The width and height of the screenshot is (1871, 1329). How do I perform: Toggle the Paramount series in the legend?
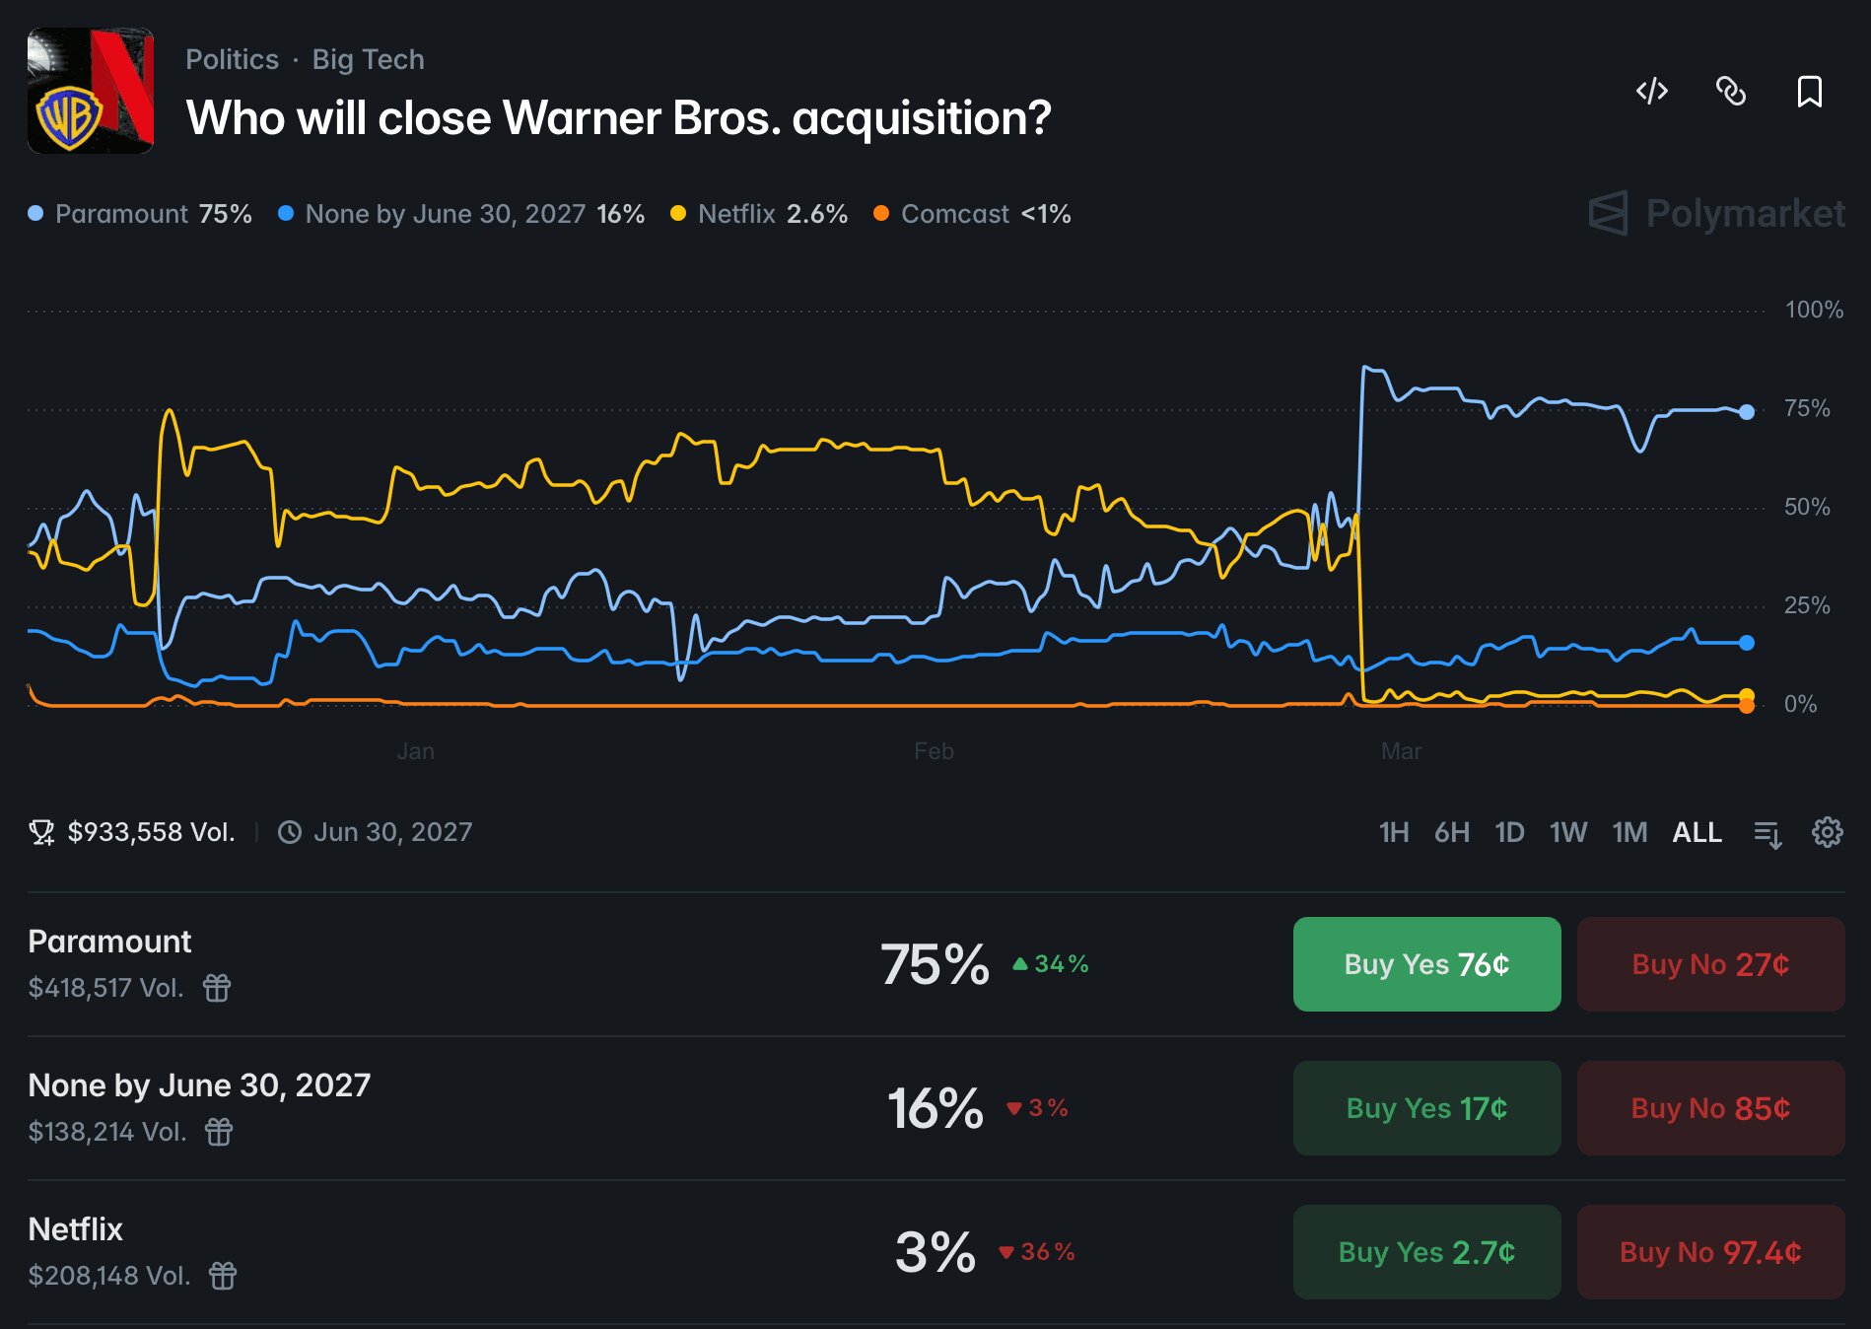pos(120,213)
